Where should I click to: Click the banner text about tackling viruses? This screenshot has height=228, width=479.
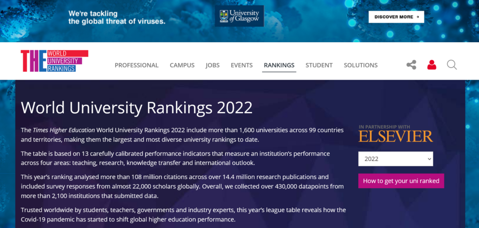click(116, 18)
